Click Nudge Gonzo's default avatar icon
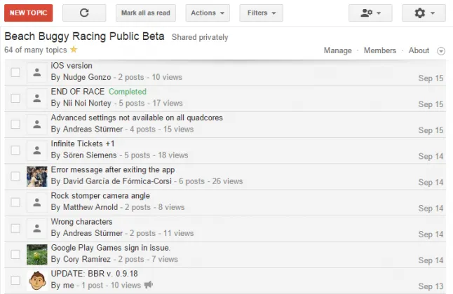The height and width of the screenshot is (294, 453). [37, 72]
